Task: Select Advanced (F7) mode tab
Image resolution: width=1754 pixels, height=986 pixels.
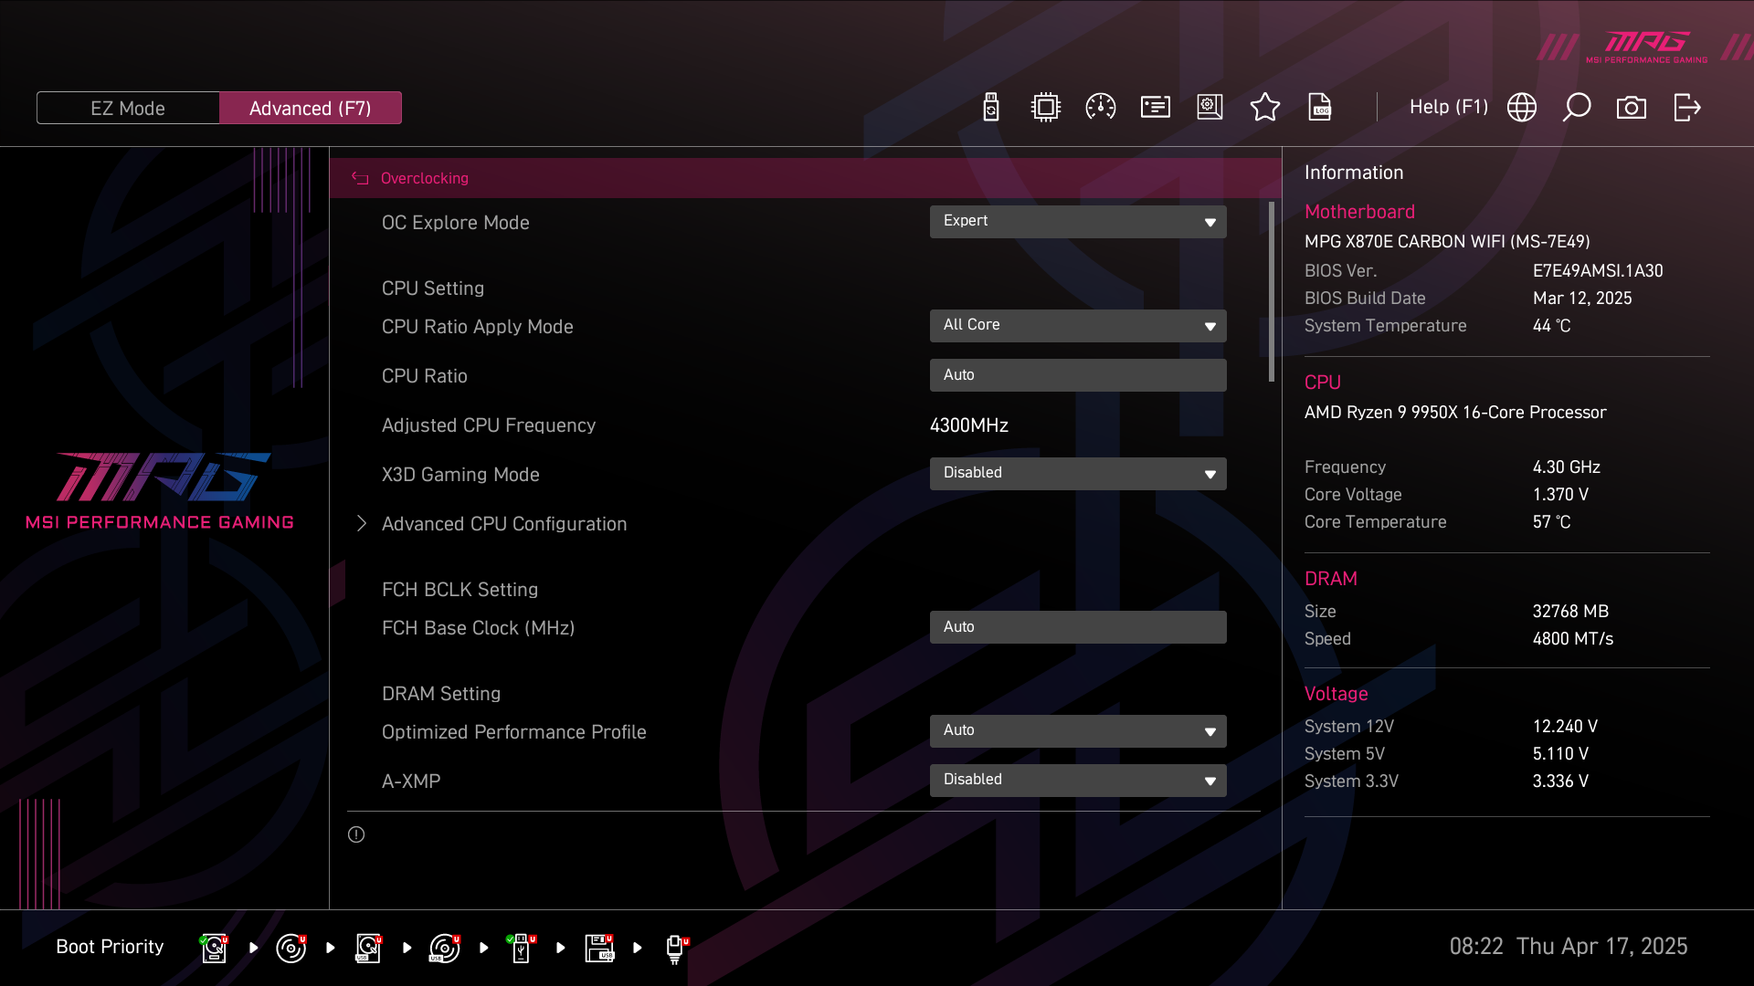Action: click(x=310, y=108)
